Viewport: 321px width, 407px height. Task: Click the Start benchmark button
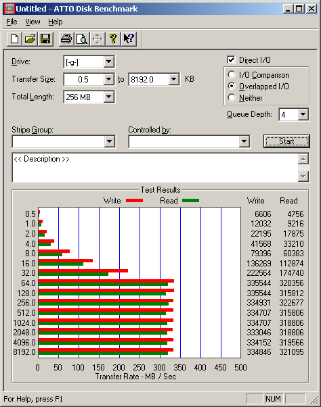click(x=286, y=141)
